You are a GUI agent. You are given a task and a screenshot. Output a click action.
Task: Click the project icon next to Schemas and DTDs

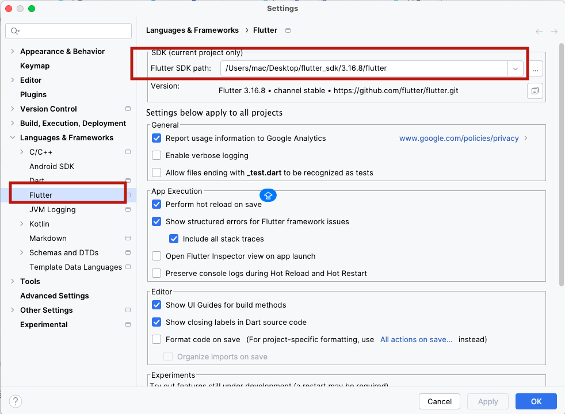click(x=128, y=253)
